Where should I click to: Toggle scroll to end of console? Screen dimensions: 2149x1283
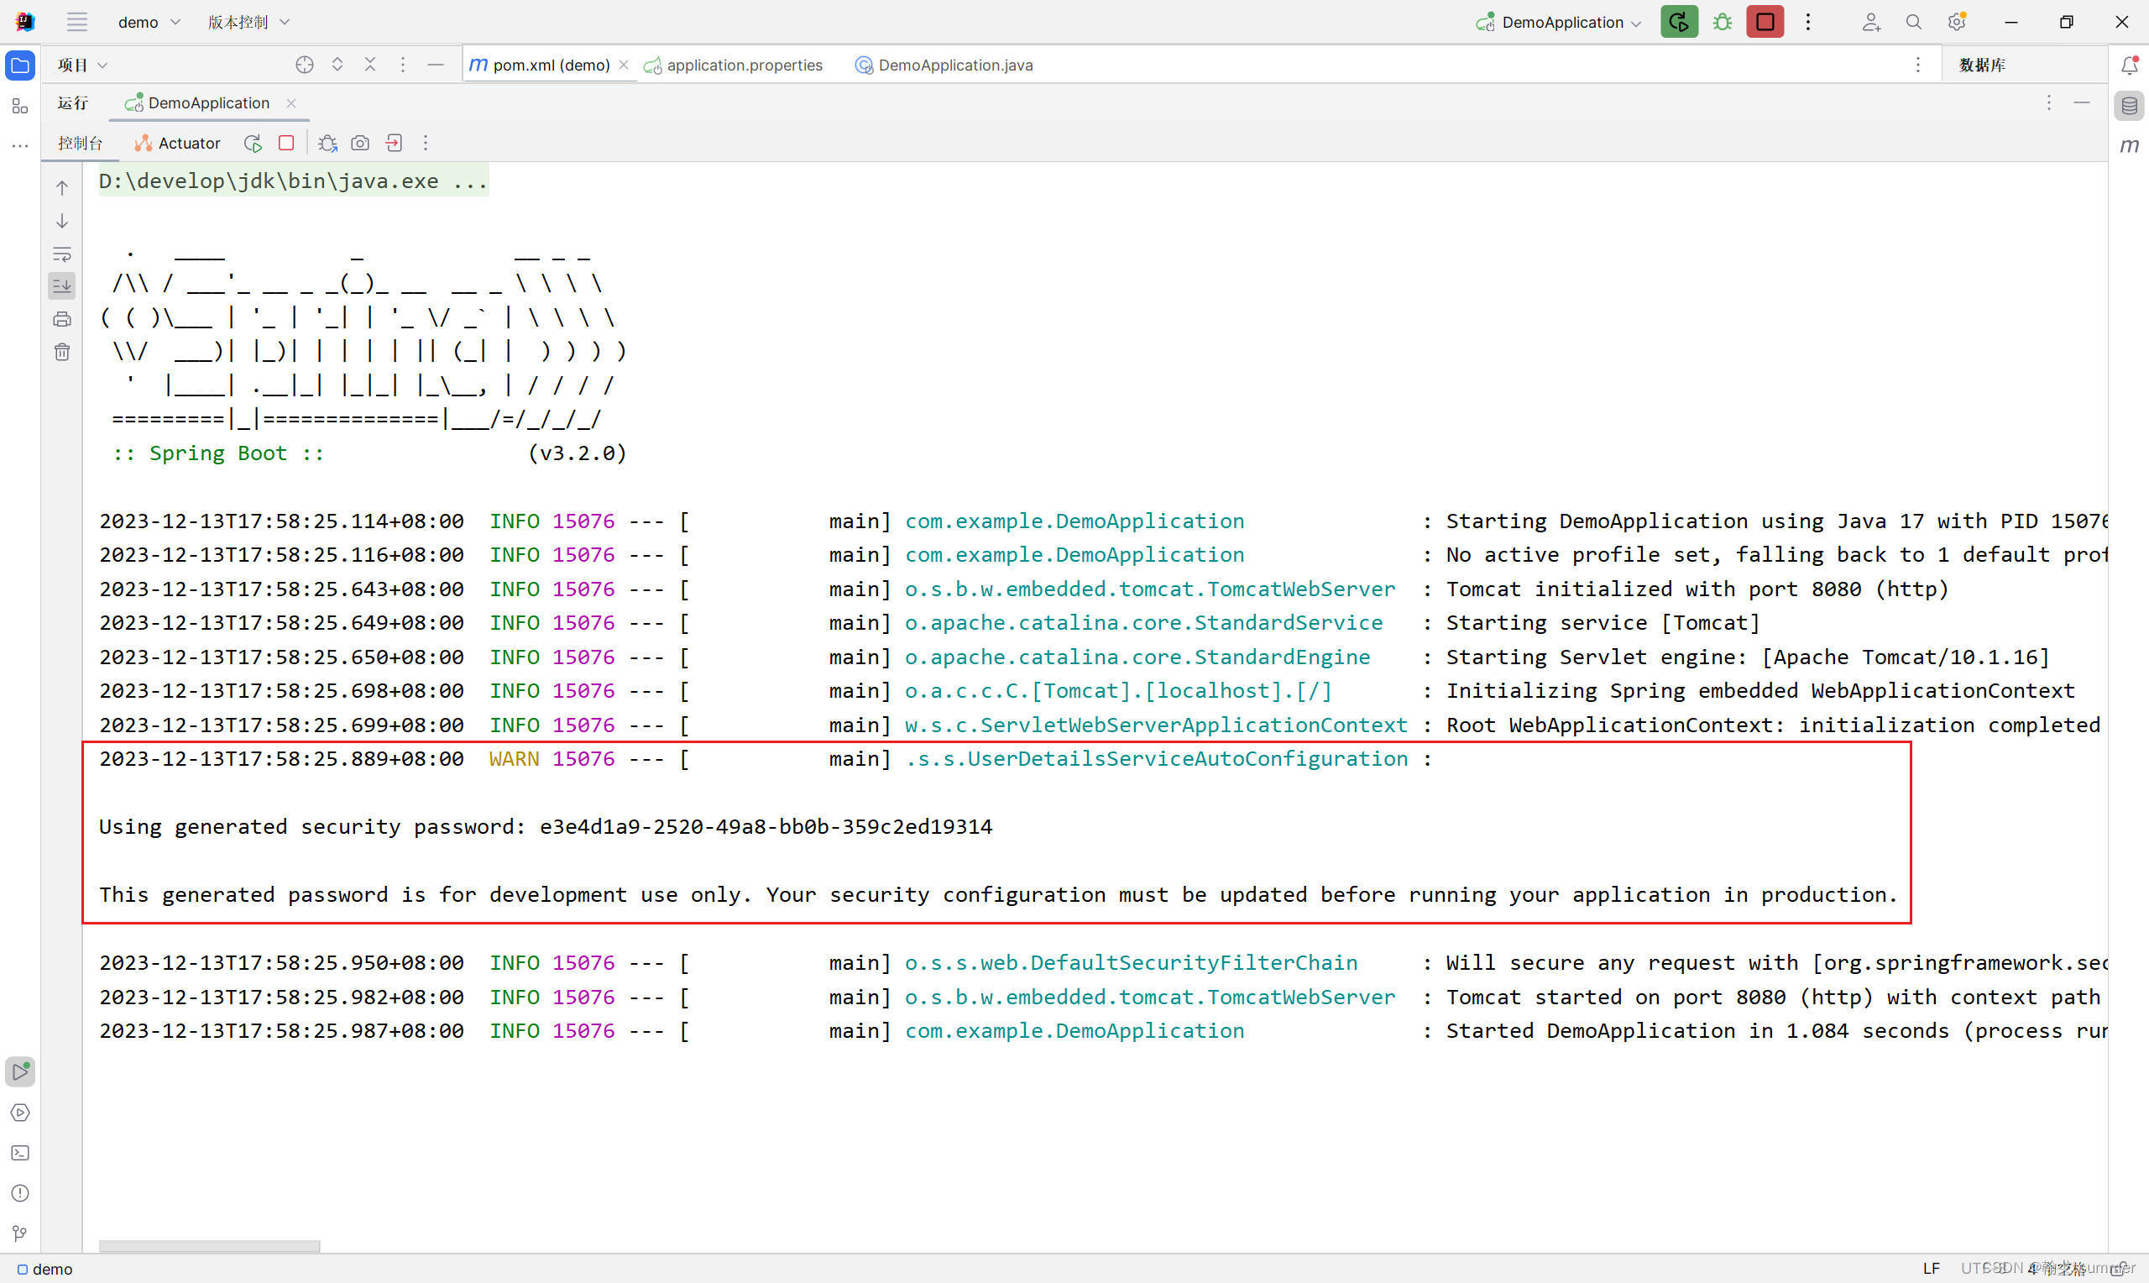pos(62,286)
